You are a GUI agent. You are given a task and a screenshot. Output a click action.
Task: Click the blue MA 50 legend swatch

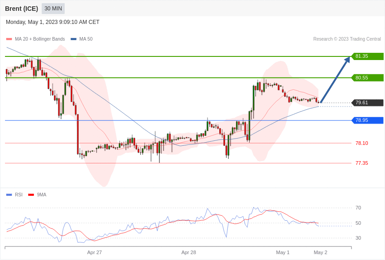click(73, 39)
